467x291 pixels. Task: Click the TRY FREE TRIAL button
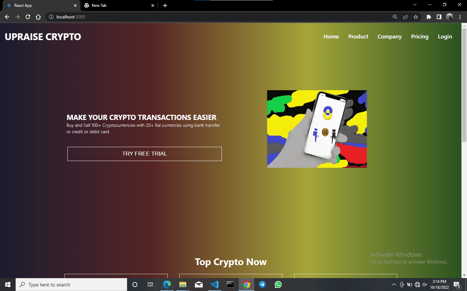(144, 154)
